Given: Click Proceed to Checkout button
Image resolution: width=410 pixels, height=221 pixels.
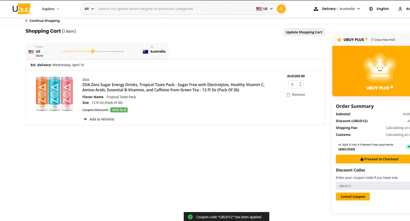Looking at the screenshot, I should pyautogui.click(x=373, y=159).
